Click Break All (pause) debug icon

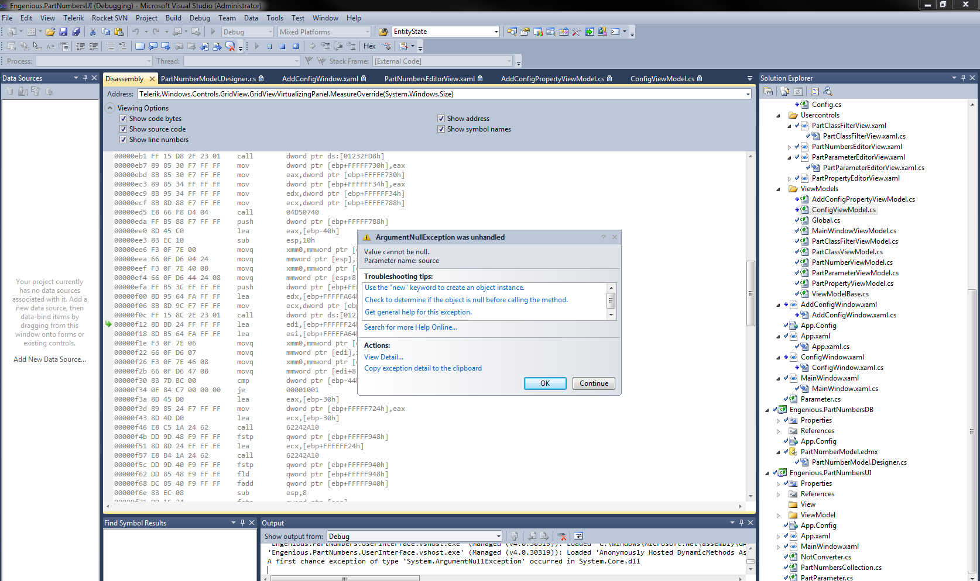coord(269,46)
